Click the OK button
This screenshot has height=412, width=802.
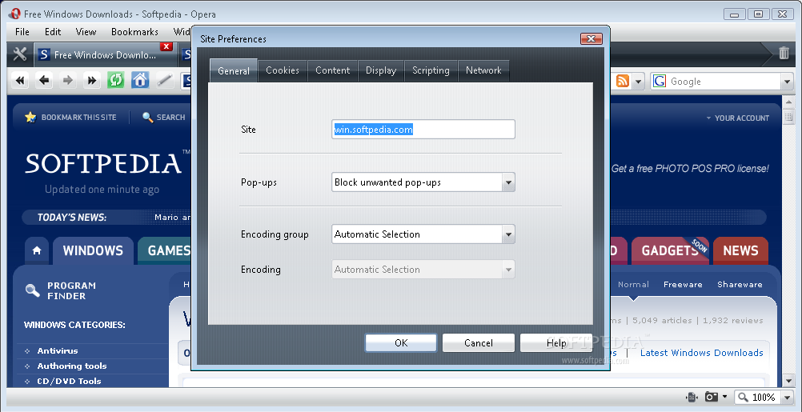(401, 343)
